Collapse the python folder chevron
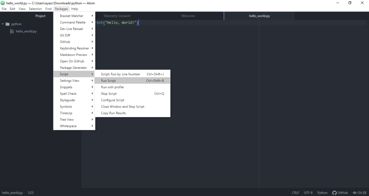The image size is (369, 196). coord(3,24)
